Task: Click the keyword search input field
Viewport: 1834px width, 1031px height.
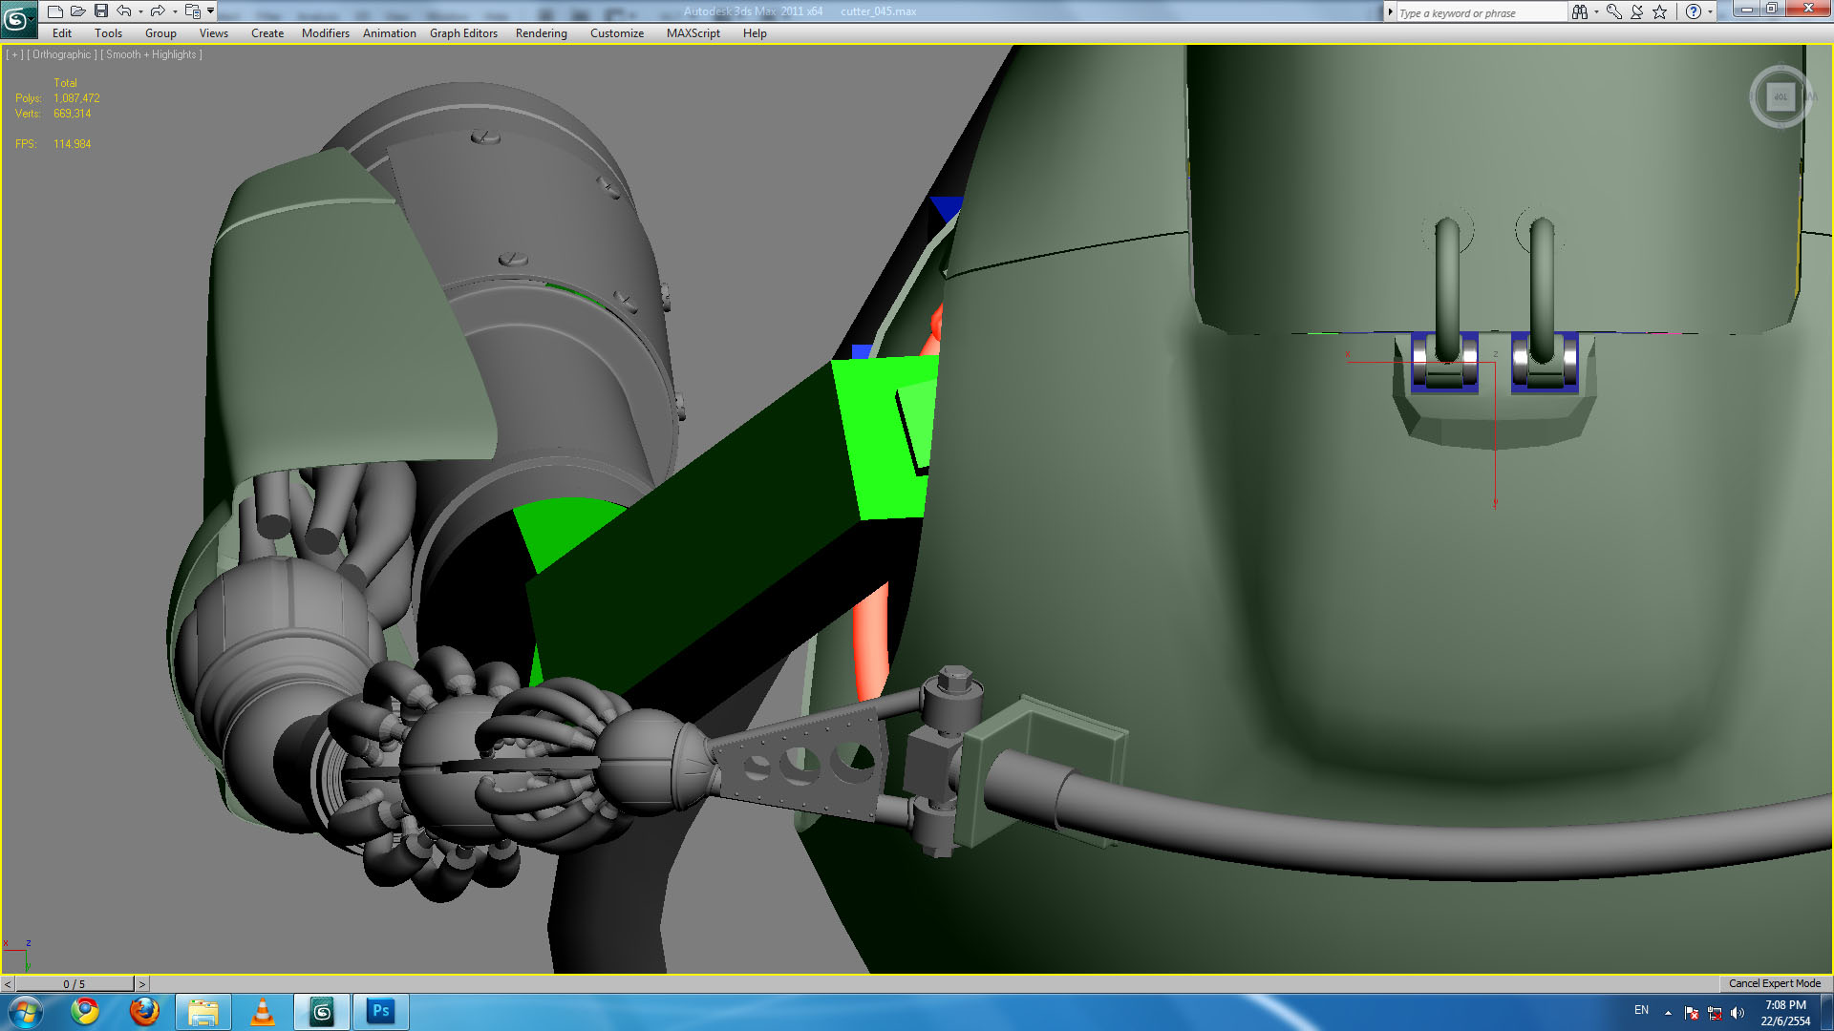Action: tap(1481, 12)
